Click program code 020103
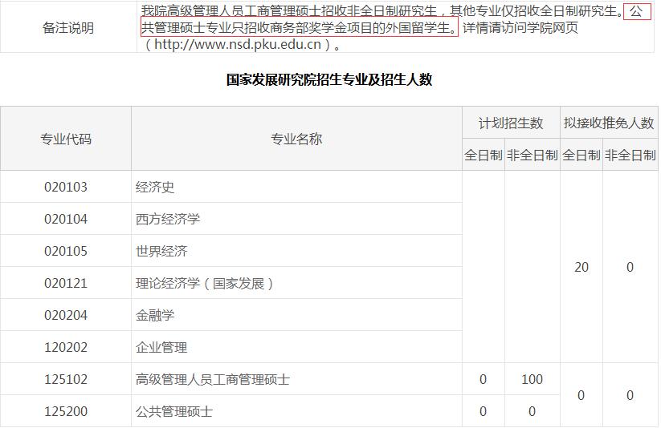 [x=66, y=187]
